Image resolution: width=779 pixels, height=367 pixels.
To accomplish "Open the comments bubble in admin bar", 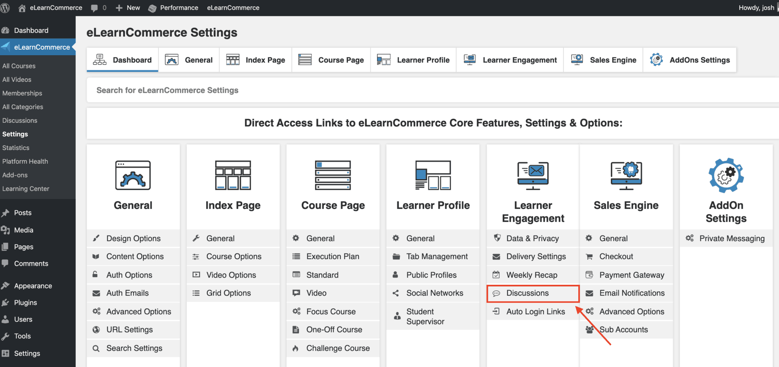I will (x=98, y=8).
